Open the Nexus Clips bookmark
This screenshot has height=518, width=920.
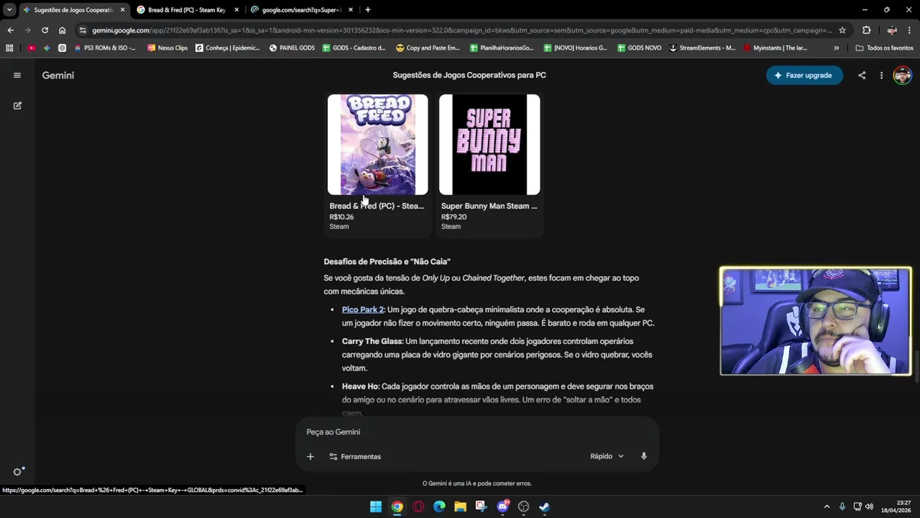point(167,48)
